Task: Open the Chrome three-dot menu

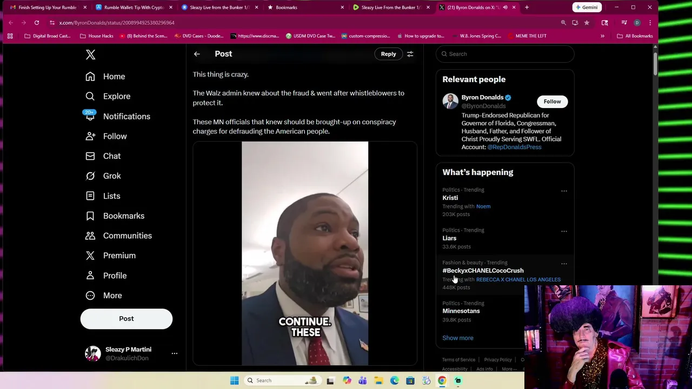Action: click(x=650, y=23)
